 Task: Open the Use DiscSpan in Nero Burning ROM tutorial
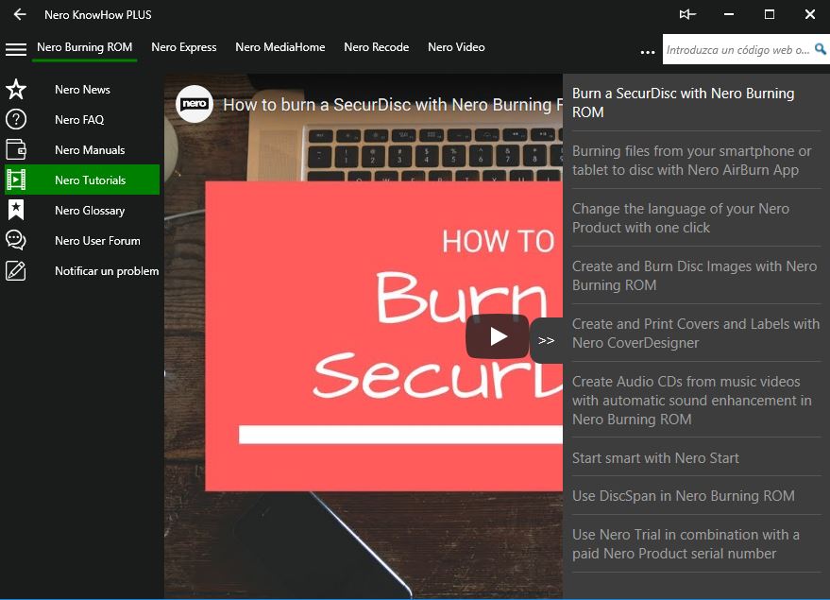pyautogui.click(x=683, y=496)
